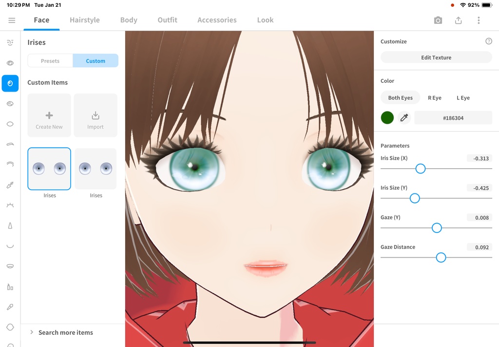Select R Eye color target
The image size is (499, 347).
(435, 97)
